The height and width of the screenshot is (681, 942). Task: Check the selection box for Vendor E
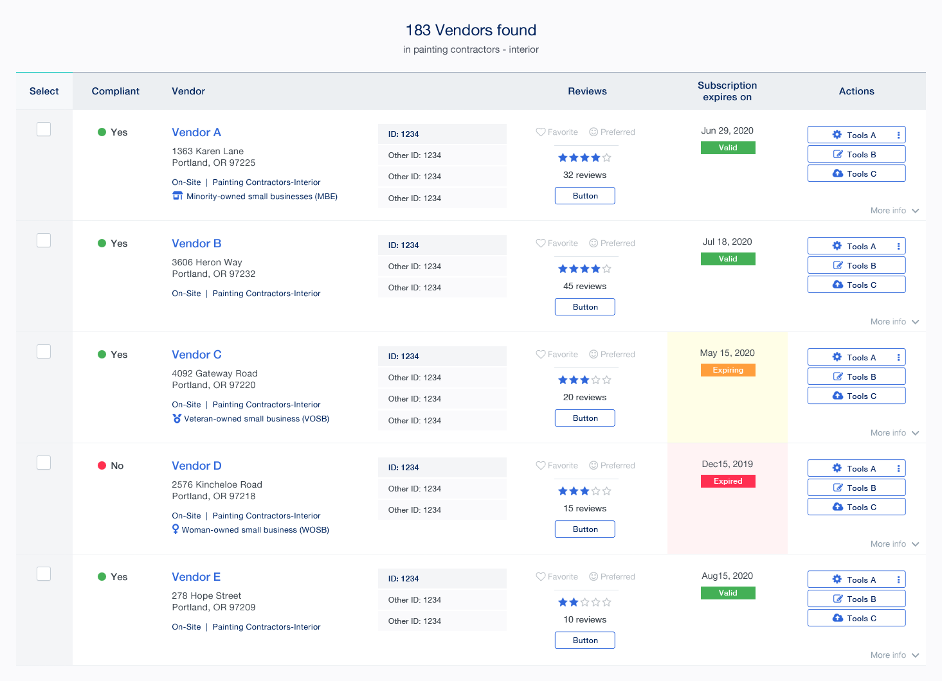click(44, 574)
